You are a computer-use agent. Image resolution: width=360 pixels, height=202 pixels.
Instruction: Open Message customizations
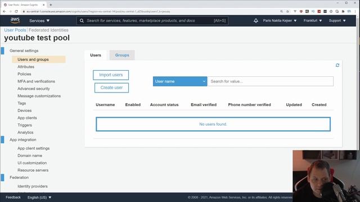39,96
